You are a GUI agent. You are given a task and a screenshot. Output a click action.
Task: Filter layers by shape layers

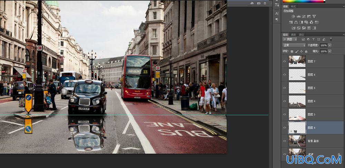(318, 39)
